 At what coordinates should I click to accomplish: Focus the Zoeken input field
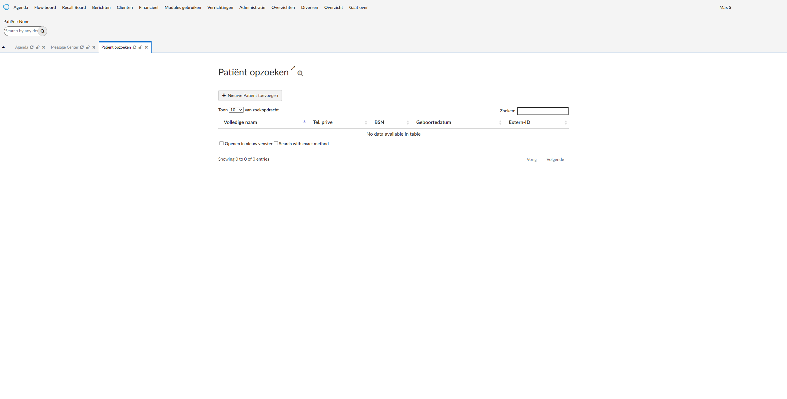click(543, 111)
